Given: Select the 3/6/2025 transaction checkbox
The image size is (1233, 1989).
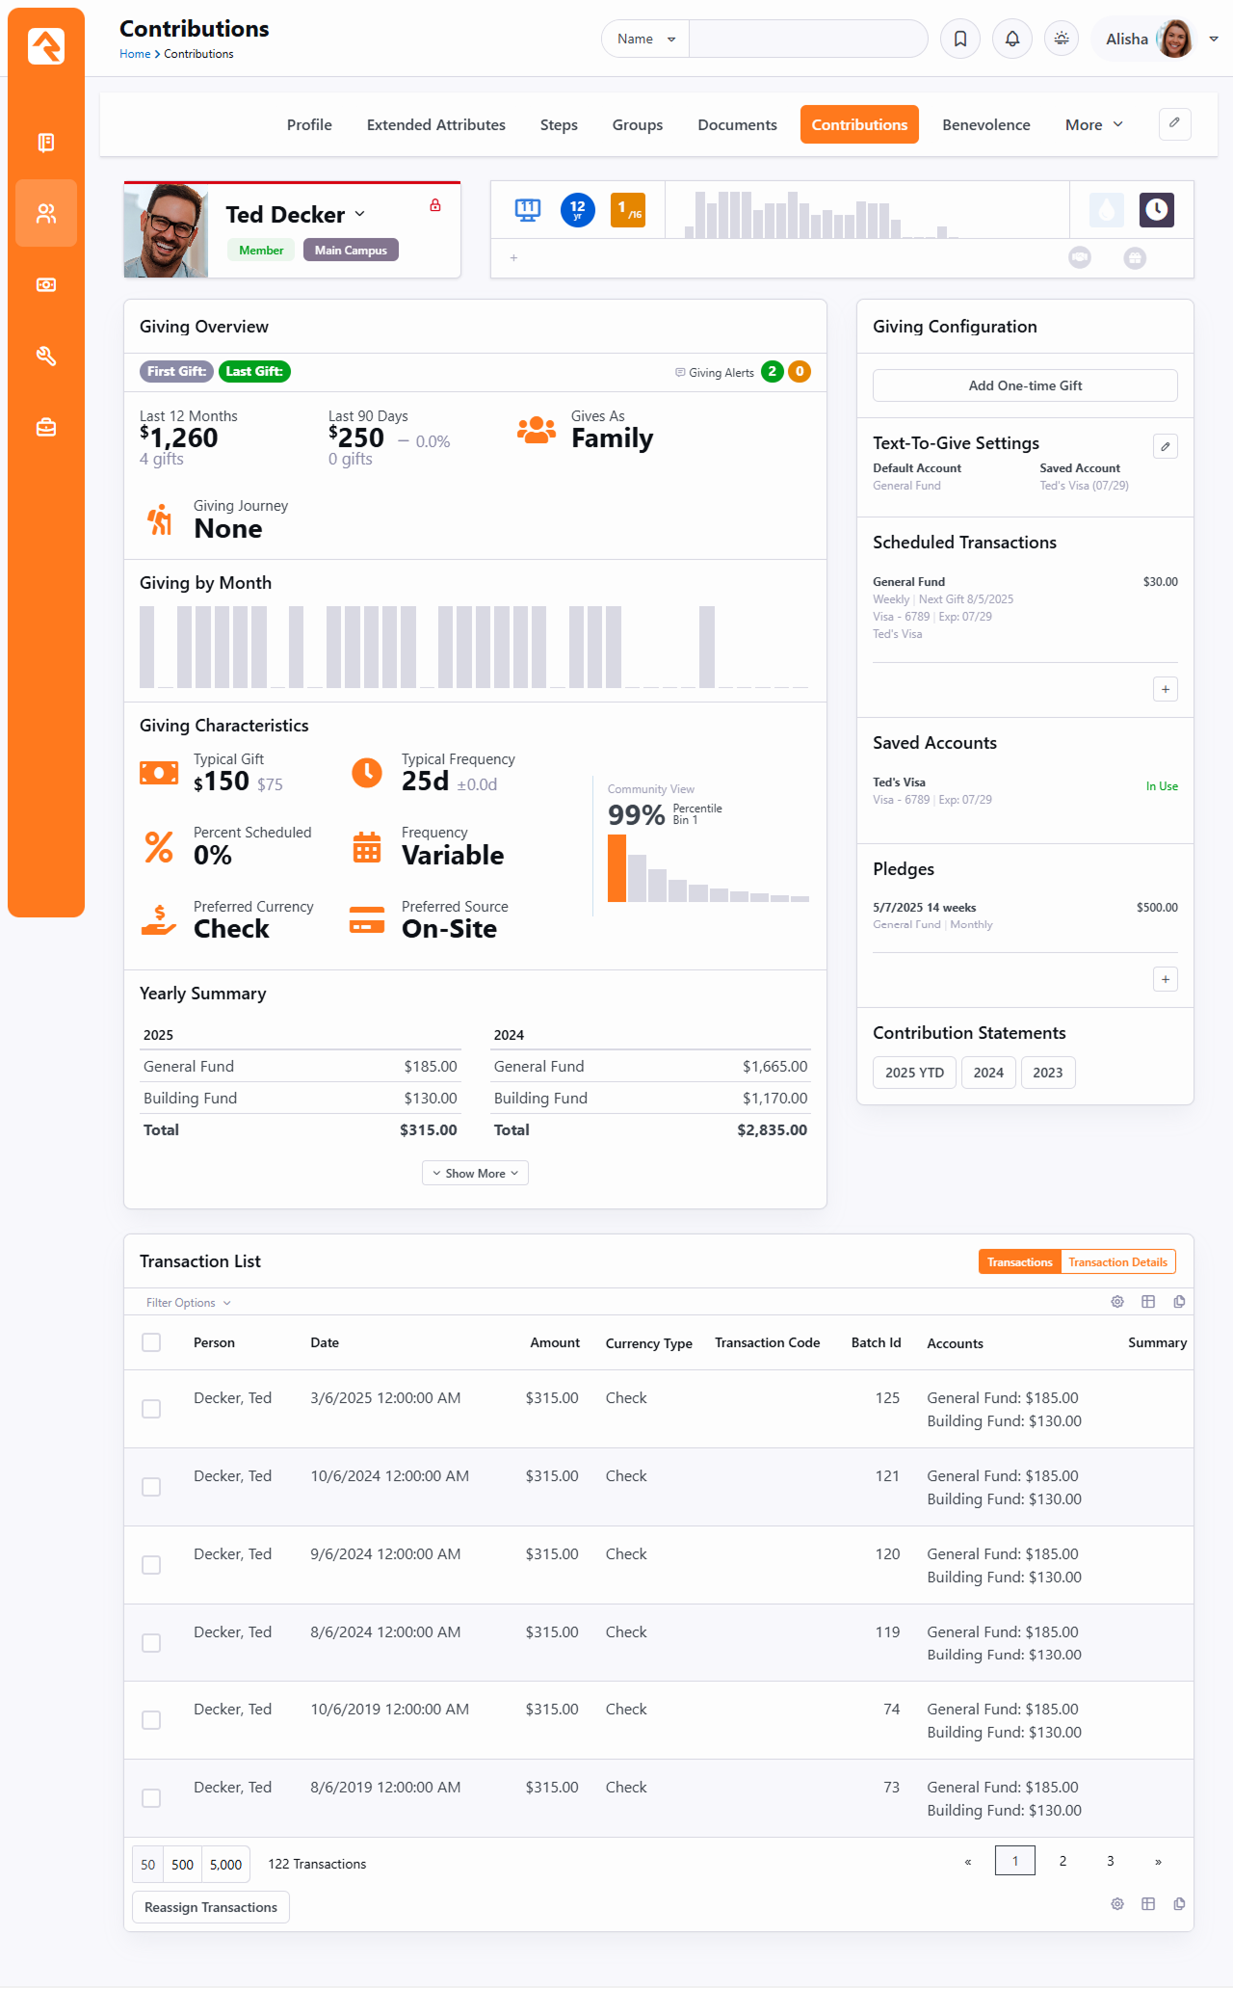Looking at the screenshot, I should (151, 1409).
